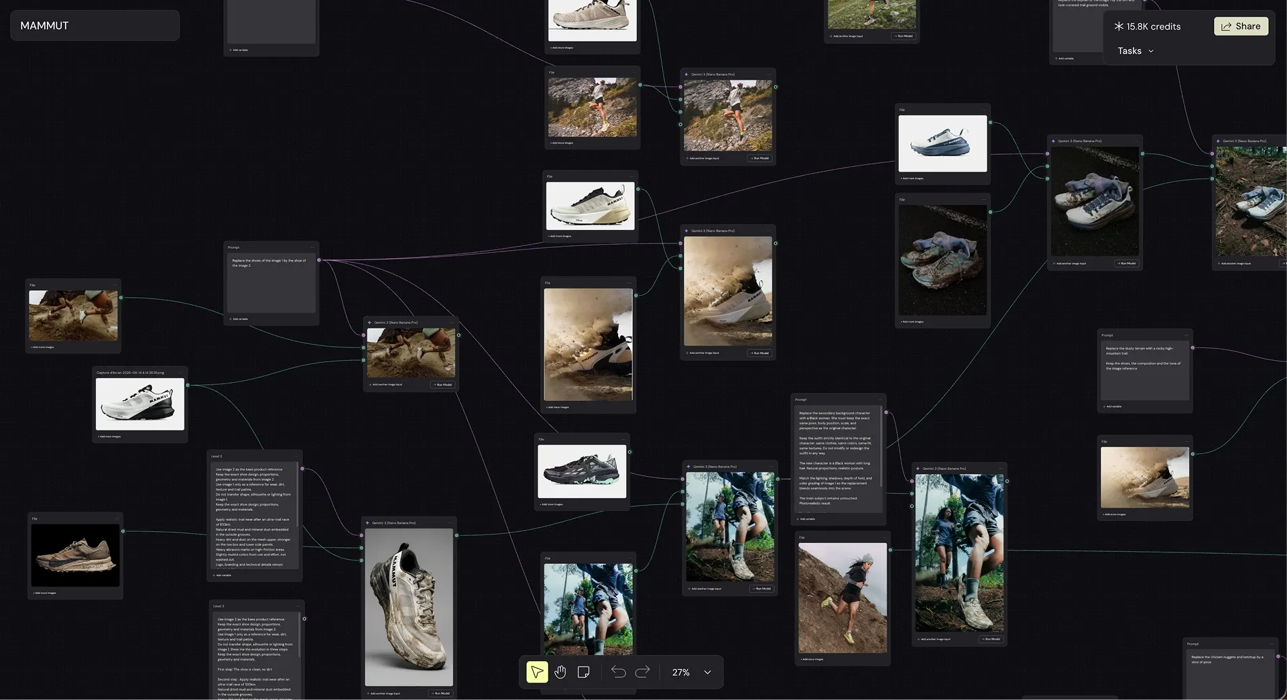
Task: Click output port of muddy shoes with cloth Gemini node
Action: tap(1142, 154)
